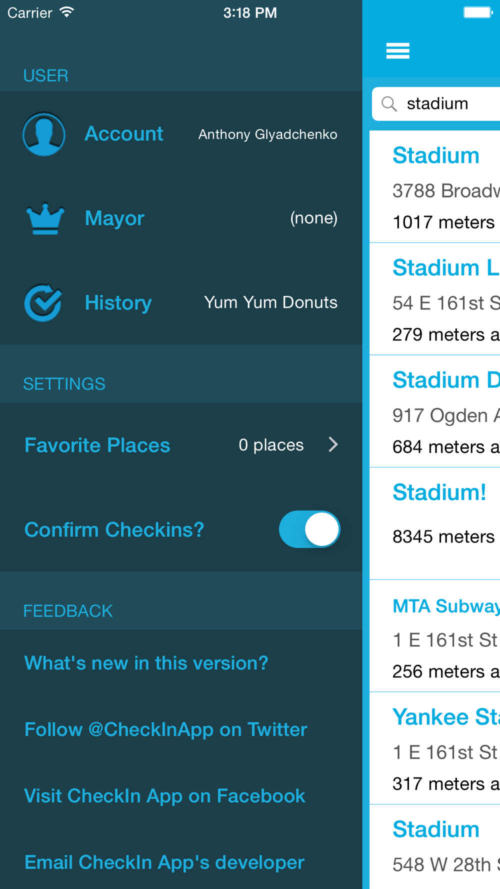Open What's new in this version

(146, 663)
